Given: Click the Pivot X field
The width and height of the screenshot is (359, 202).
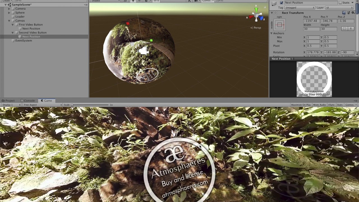Looking at the screenshot, I should 313,46.
